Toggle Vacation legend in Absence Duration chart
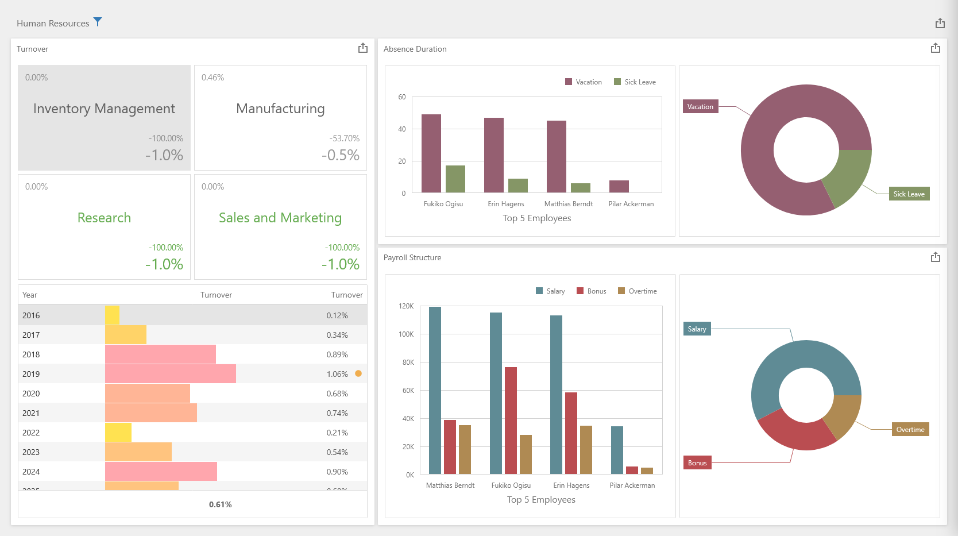This screenshot has height=536, width=958. 583,82
